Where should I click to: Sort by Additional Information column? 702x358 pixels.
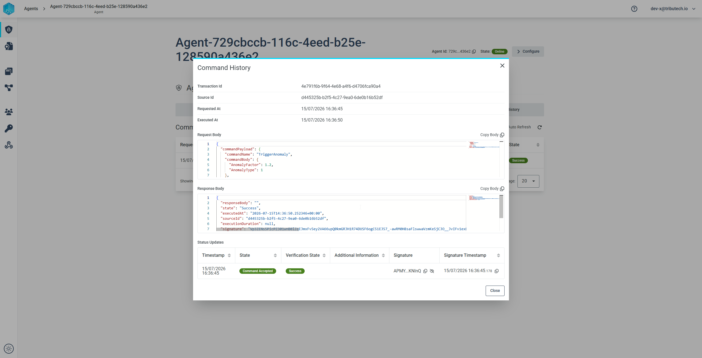pyautogui.click(x=383, y=255)
